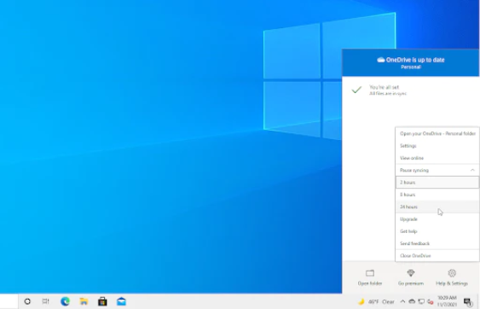
Task: Click the muted volume icon in tray
Action: click(x=430, y=301)
